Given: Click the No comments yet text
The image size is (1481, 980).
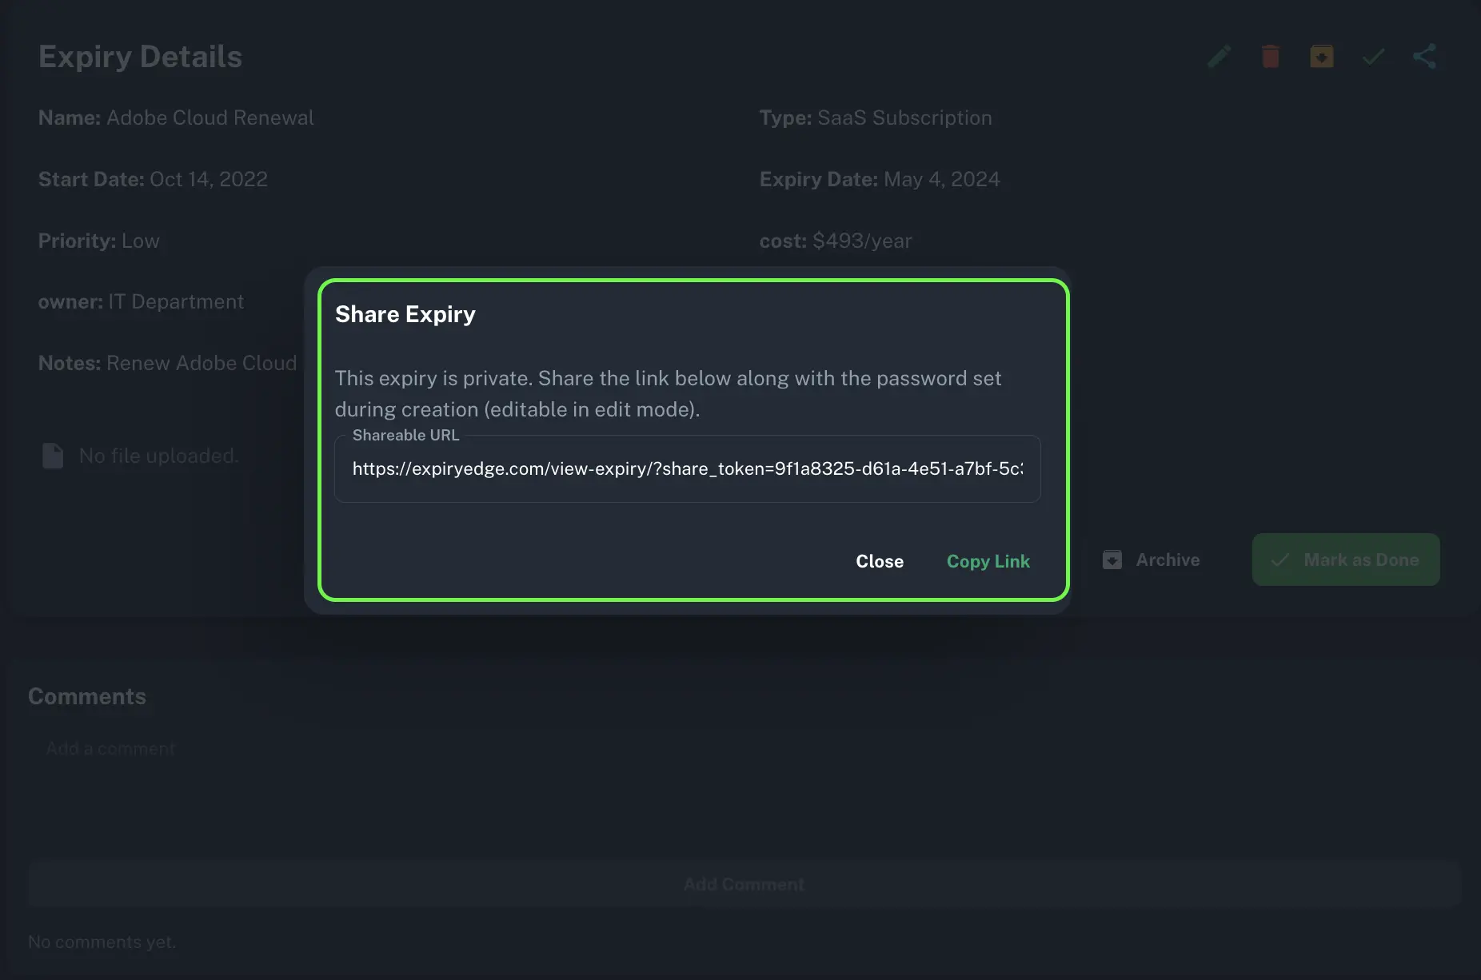Looking at the screenshot, I should [x=102, y=942].
